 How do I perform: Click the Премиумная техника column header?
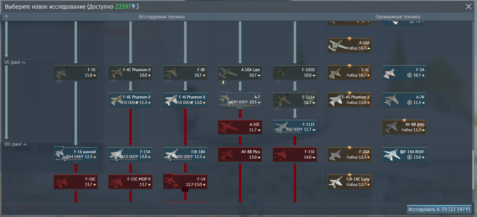click(x=398, y=17)
